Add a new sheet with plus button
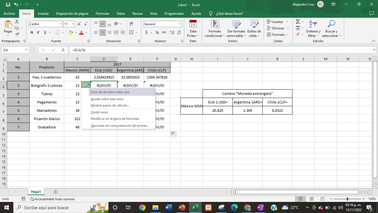The height and width of the screenshot is (213, 378). (55, 192)
